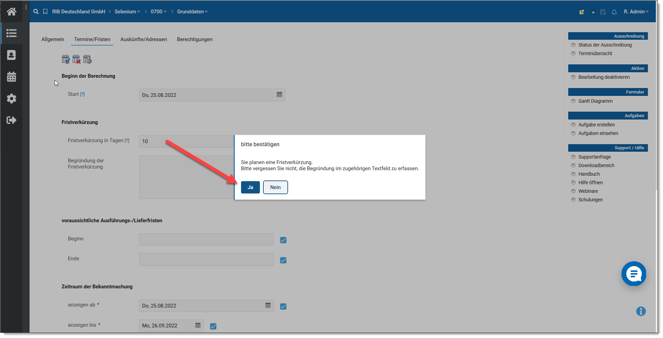
Task: Click the calendar with gear and magnifier icon
Action: pyautogui.click(x=87, y=59)
